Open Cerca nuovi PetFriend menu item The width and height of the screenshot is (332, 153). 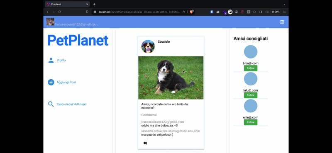[71, 104]
